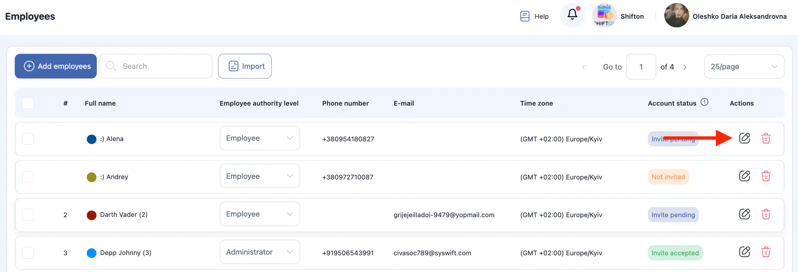The height and width of the screenshot is (272, 798).
Task: Click the Import button
Action: click(x=245, y=66)
